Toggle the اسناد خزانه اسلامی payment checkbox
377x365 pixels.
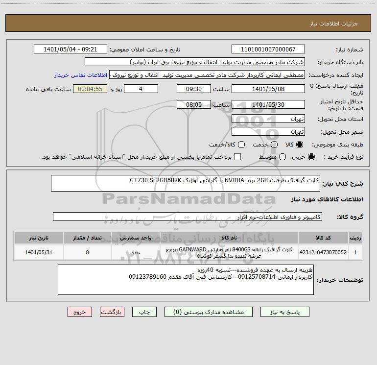pyautogui.click(x=237, y=157)
